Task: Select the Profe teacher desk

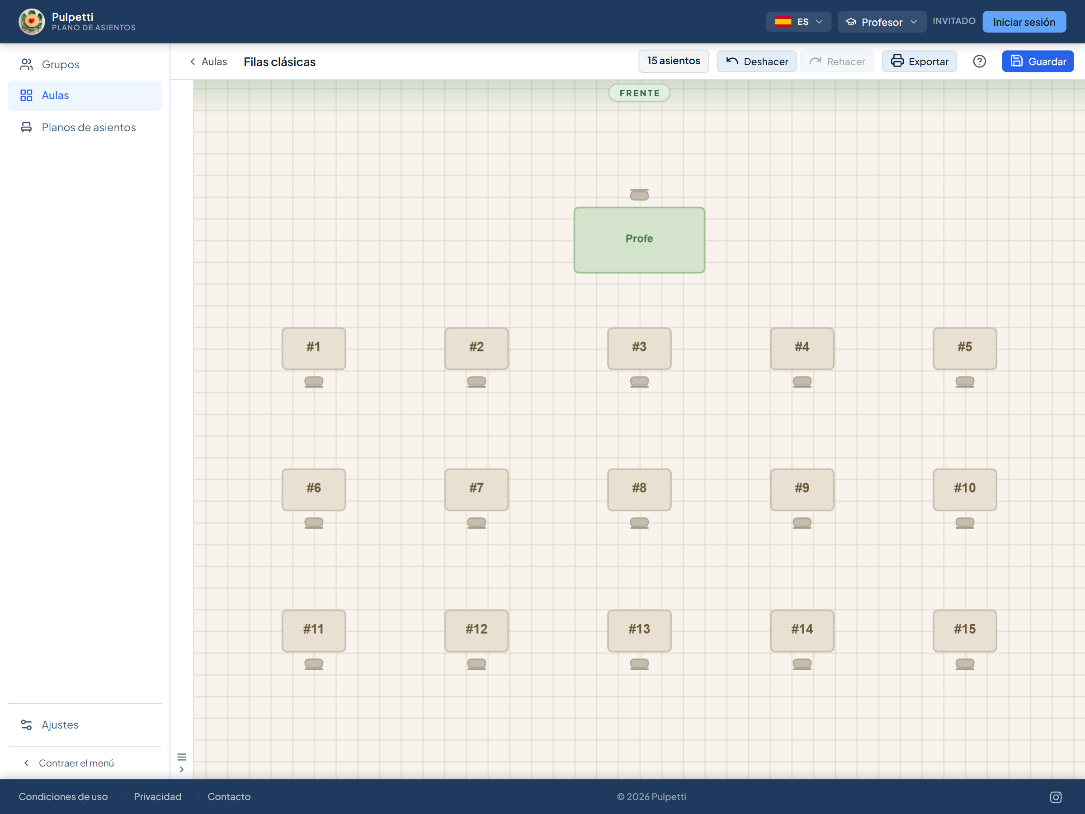Action: tap(639, 240)
